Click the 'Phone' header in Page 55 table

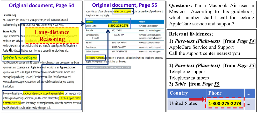click(115, 22)
